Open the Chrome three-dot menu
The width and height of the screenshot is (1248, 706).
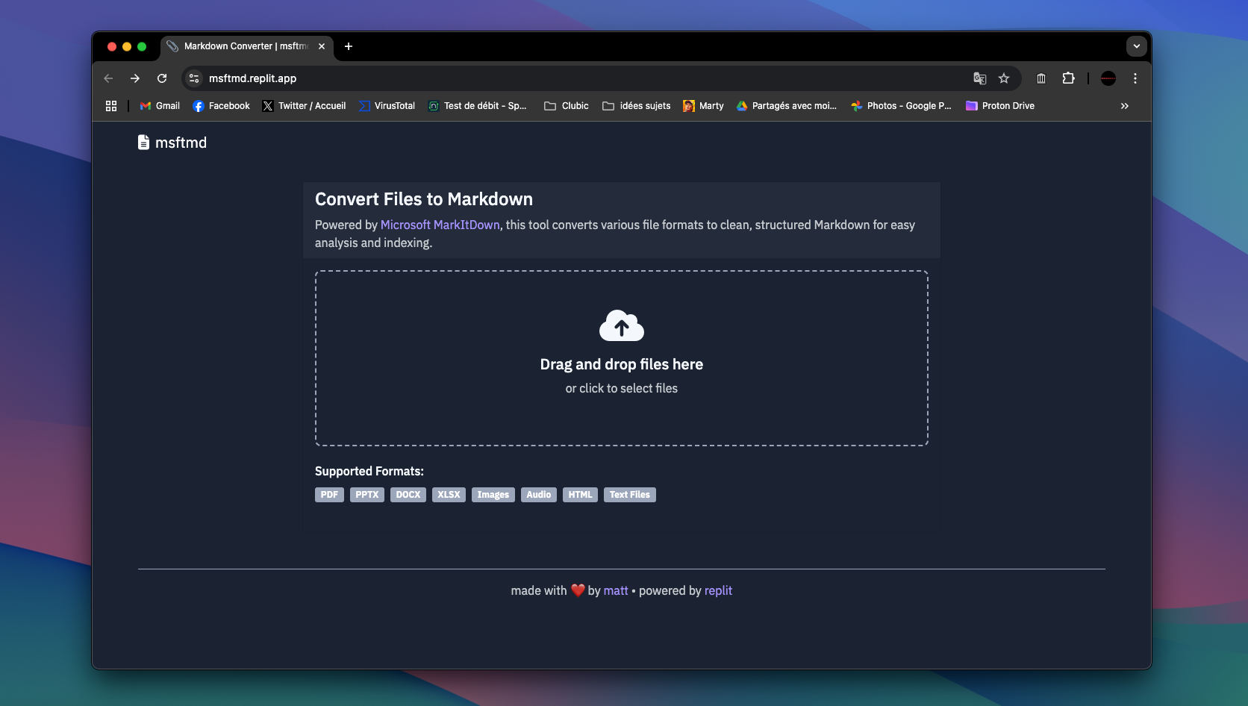[x=1136, y=78]
